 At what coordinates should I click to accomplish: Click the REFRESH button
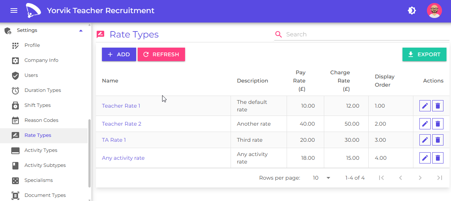click(161, 54)
